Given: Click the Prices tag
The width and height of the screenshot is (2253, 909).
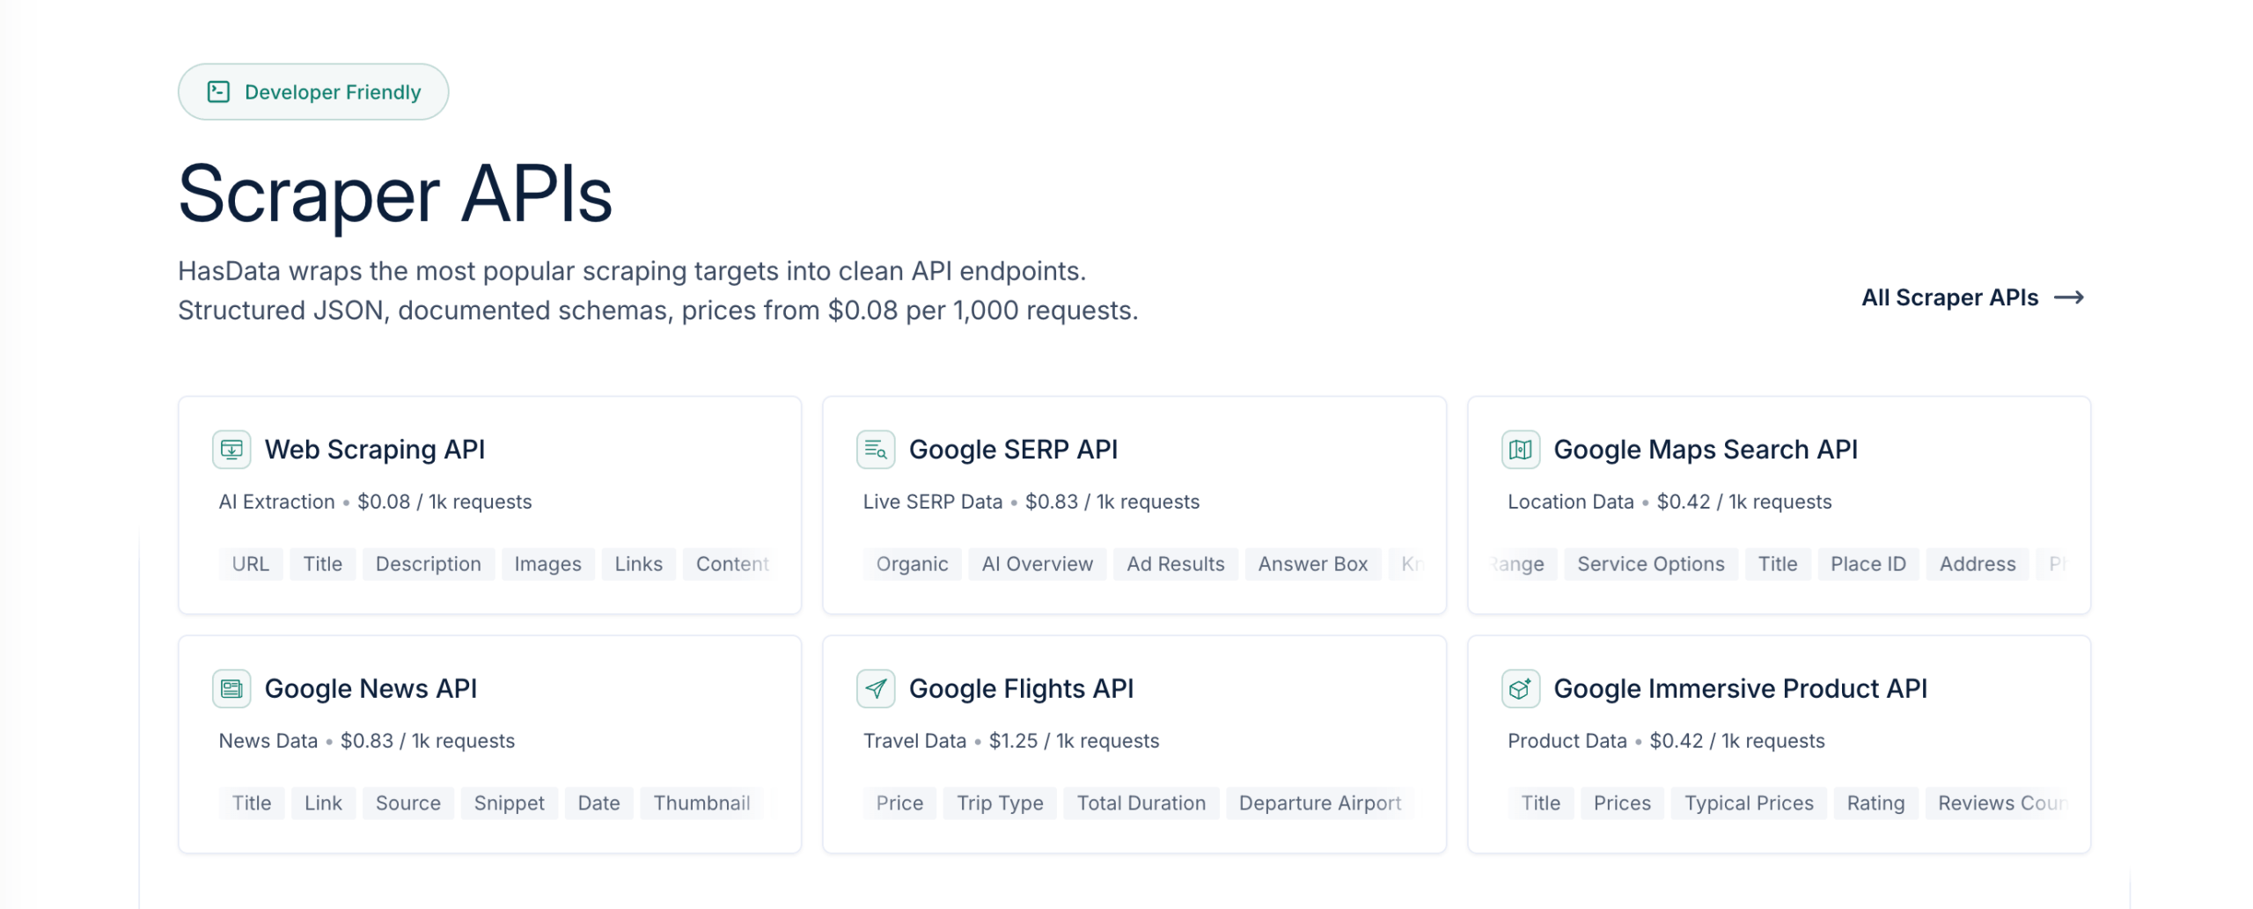Looking at the screenshot, I should tap(1622, 803).
